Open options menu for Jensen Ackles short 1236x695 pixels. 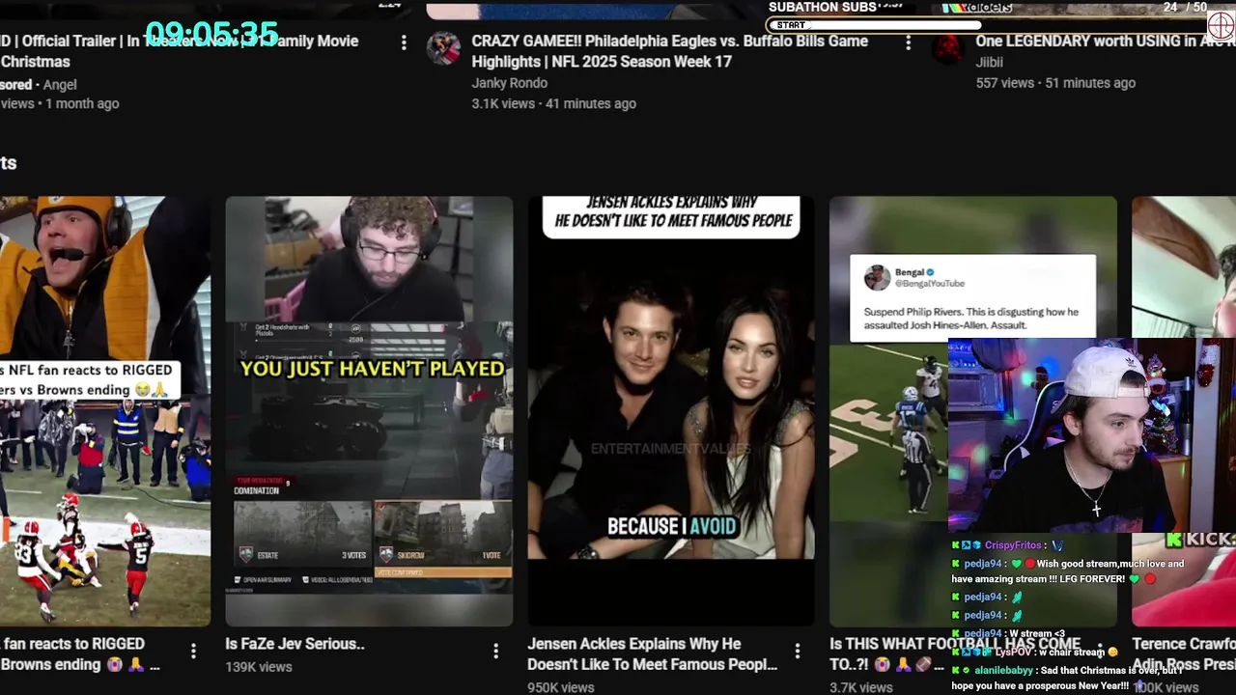798,652
